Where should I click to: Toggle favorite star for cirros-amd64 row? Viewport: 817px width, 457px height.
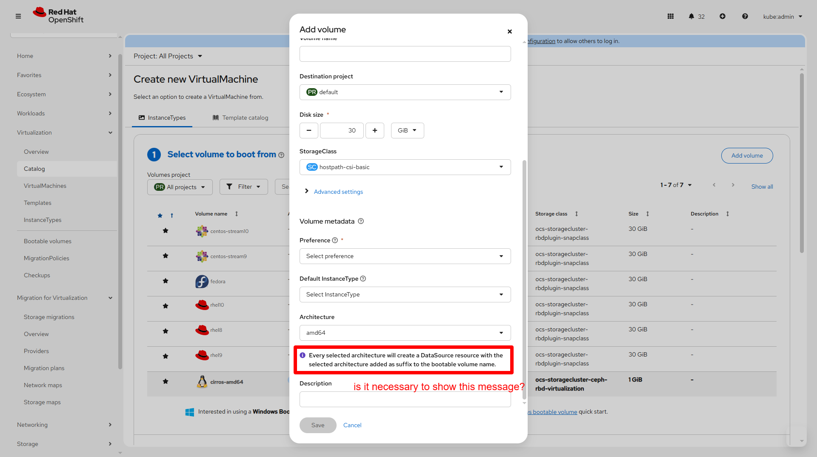tap(166, 382)
